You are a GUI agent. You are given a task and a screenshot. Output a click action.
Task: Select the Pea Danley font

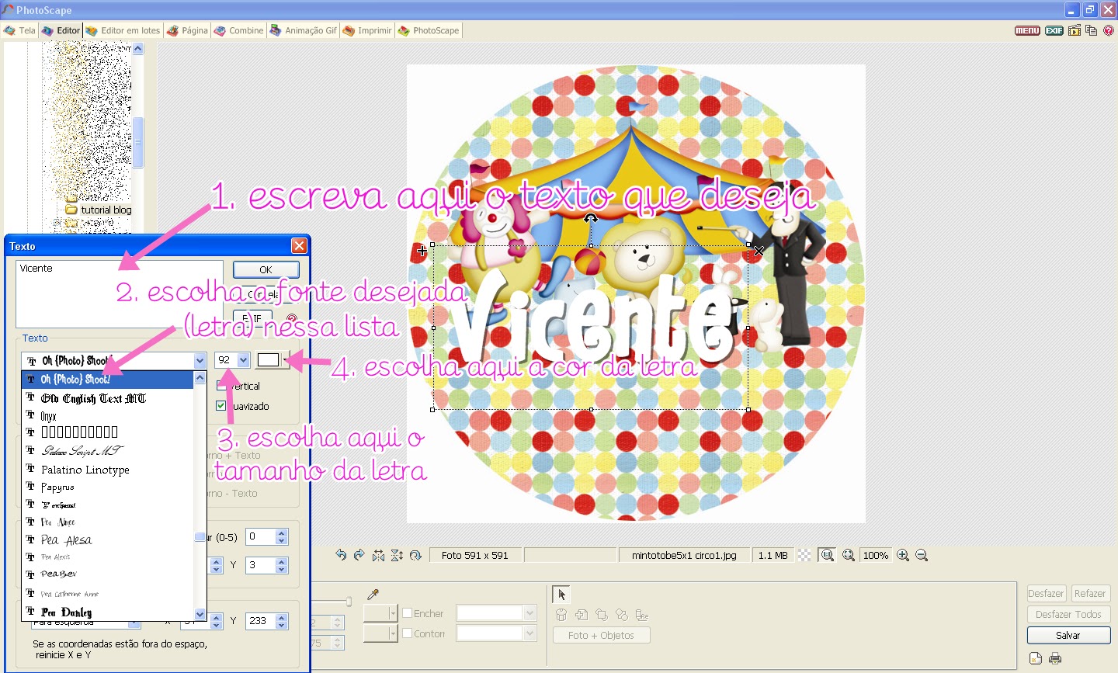pos(107,612)
